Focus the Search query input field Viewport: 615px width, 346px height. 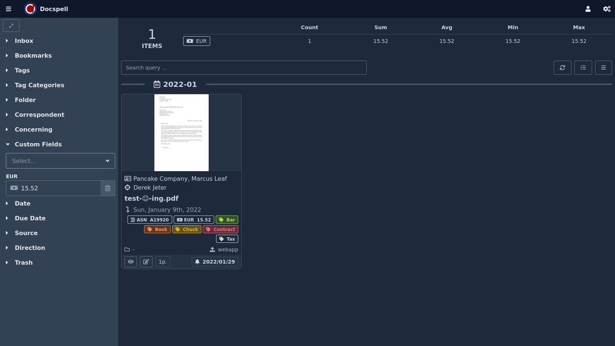tap(243, 68)
